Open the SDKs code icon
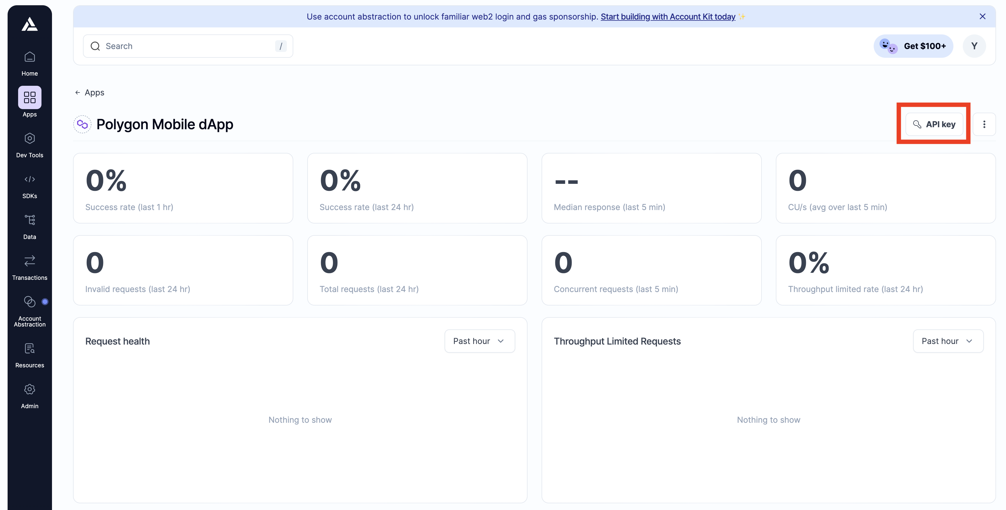Screen dimensions: 1006x510 (30, 179)
